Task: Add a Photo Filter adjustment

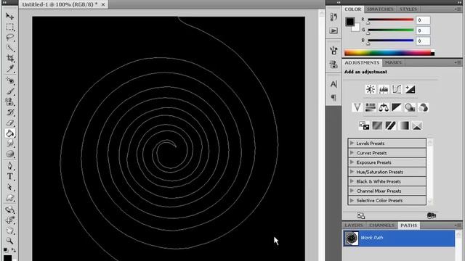Action: point(410,107)
